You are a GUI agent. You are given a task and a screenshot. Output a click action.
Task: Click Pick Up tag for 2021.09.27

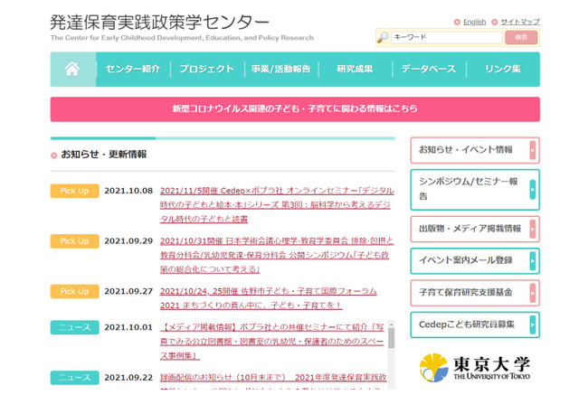(x=74, y=291)
